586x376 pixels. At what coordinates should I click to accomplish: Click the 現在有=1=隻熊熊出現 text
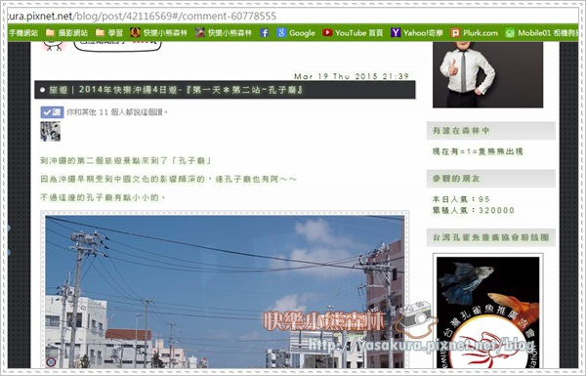tap(478, 151)
